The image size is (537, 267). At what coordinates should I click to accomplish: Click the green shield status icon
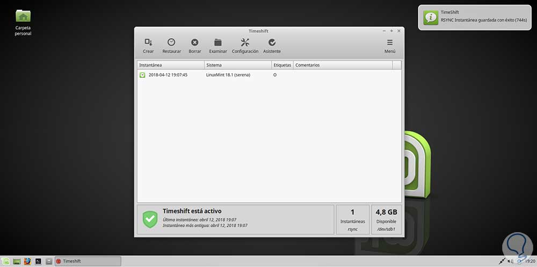(x=150, y=219)
